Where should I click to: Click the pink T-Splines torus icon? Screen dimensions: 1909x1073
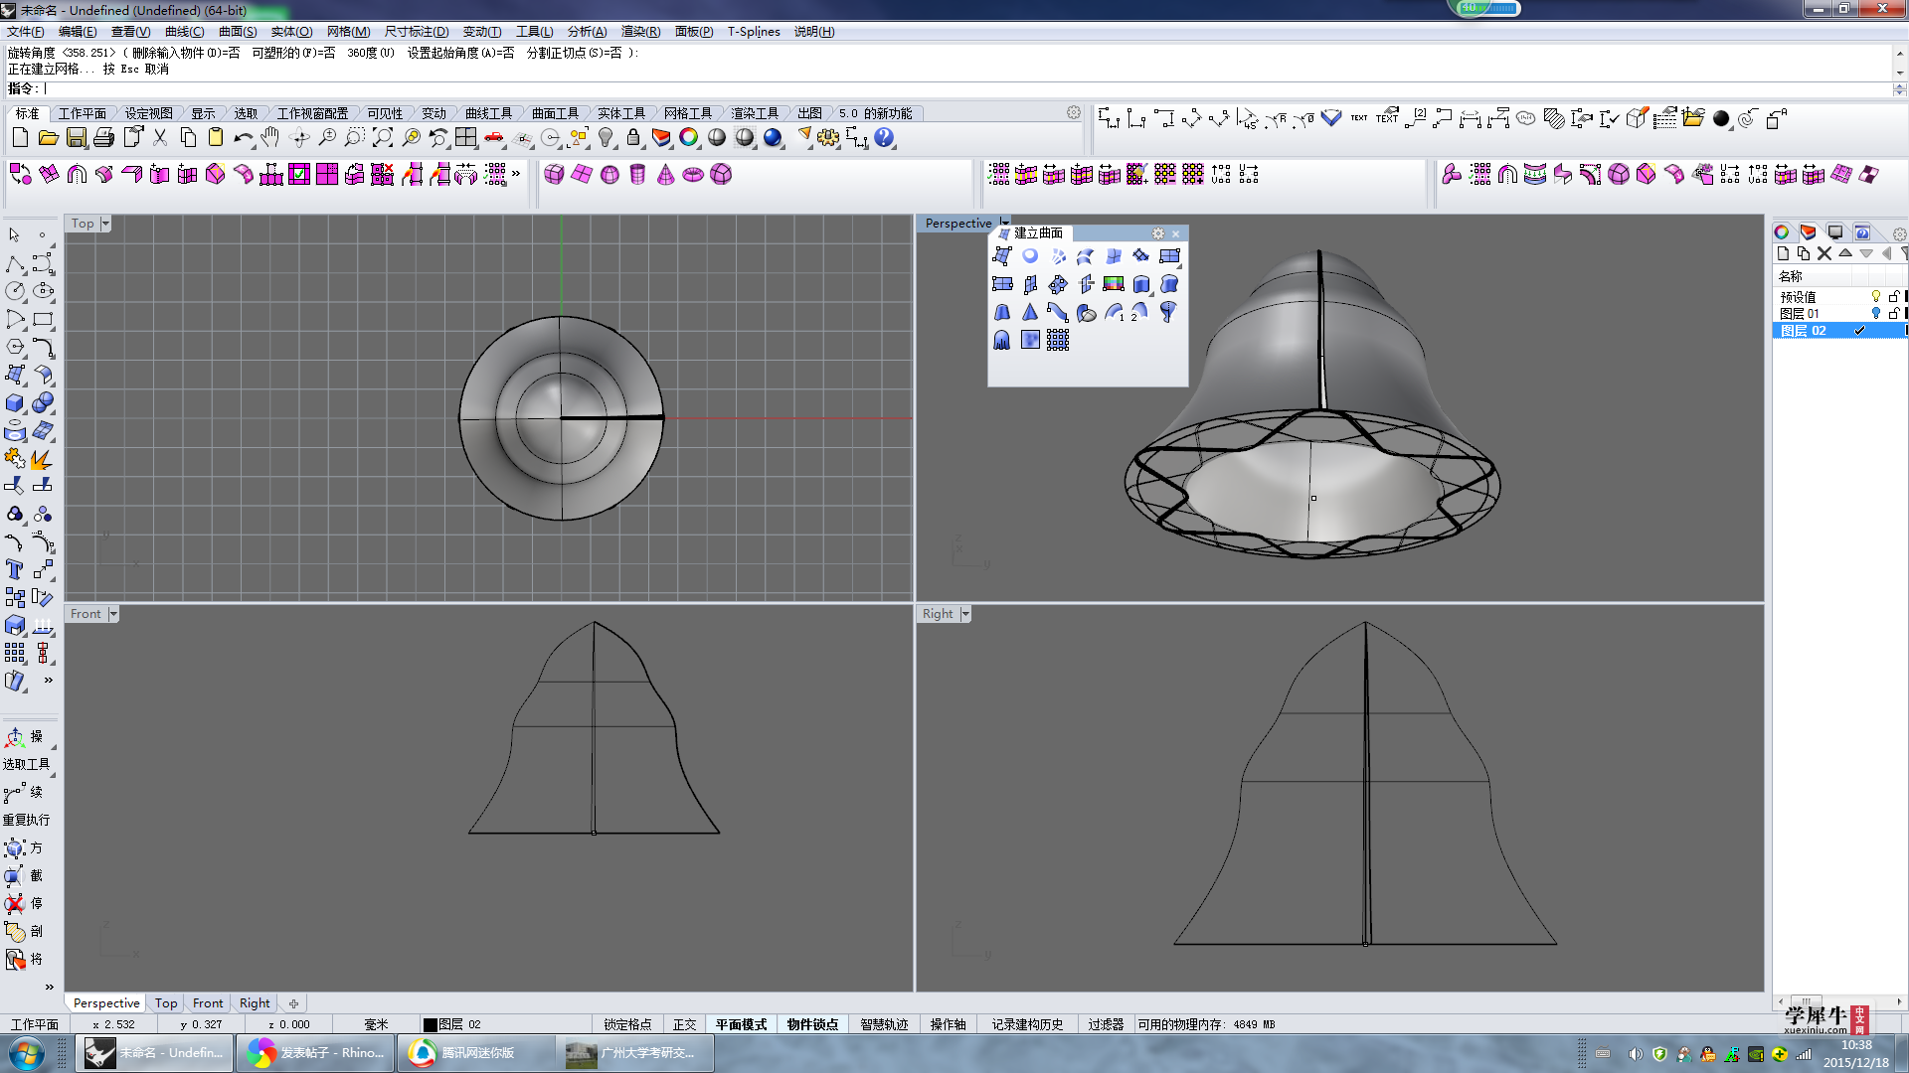[693, 175]
